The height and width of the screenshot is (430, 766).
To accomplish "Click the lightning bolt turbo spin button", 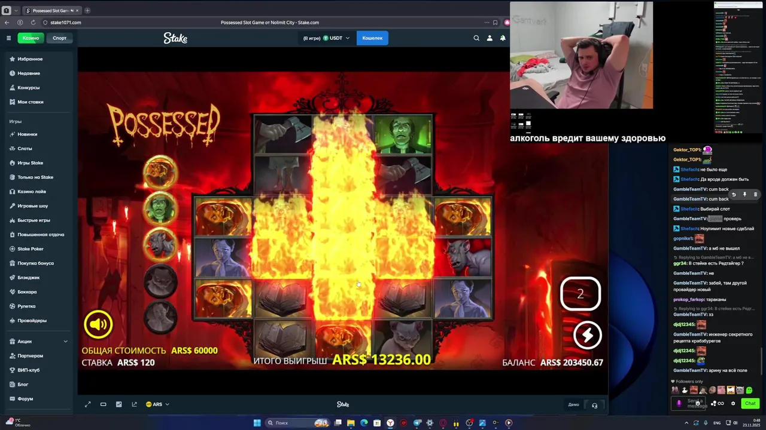I will click(x=587, y=335).
